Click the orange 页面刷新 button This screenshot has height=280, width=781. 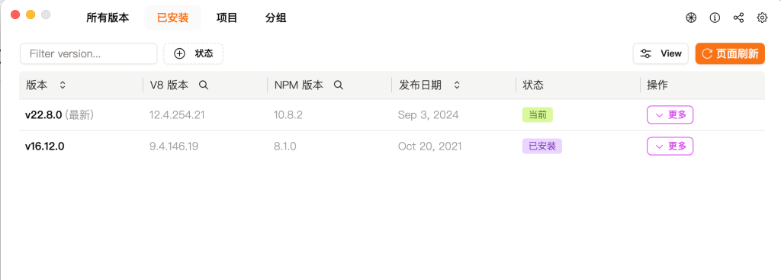tap(730, 53)
